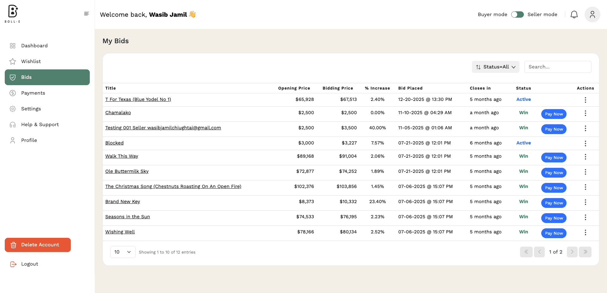Toggle Buyer/Seller mode switch
Screen dimensions: 607x293
(x=517, y=15)
